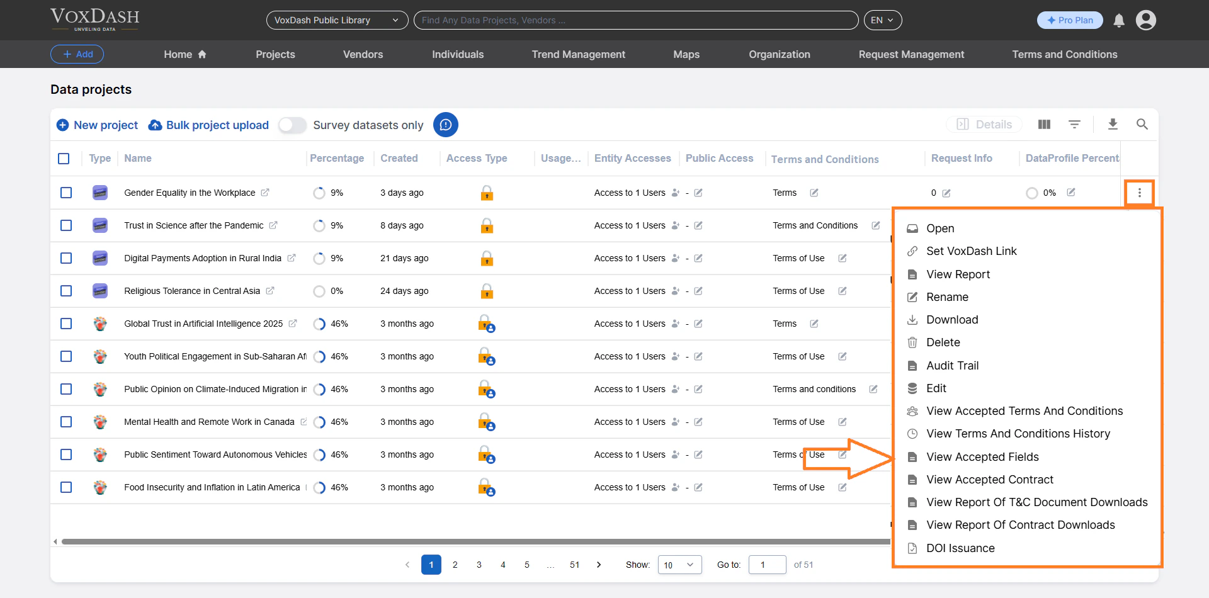Viewport: 1209px width, 598px height.
Task: Select Open from context menu
Action: pos(1027,228)
